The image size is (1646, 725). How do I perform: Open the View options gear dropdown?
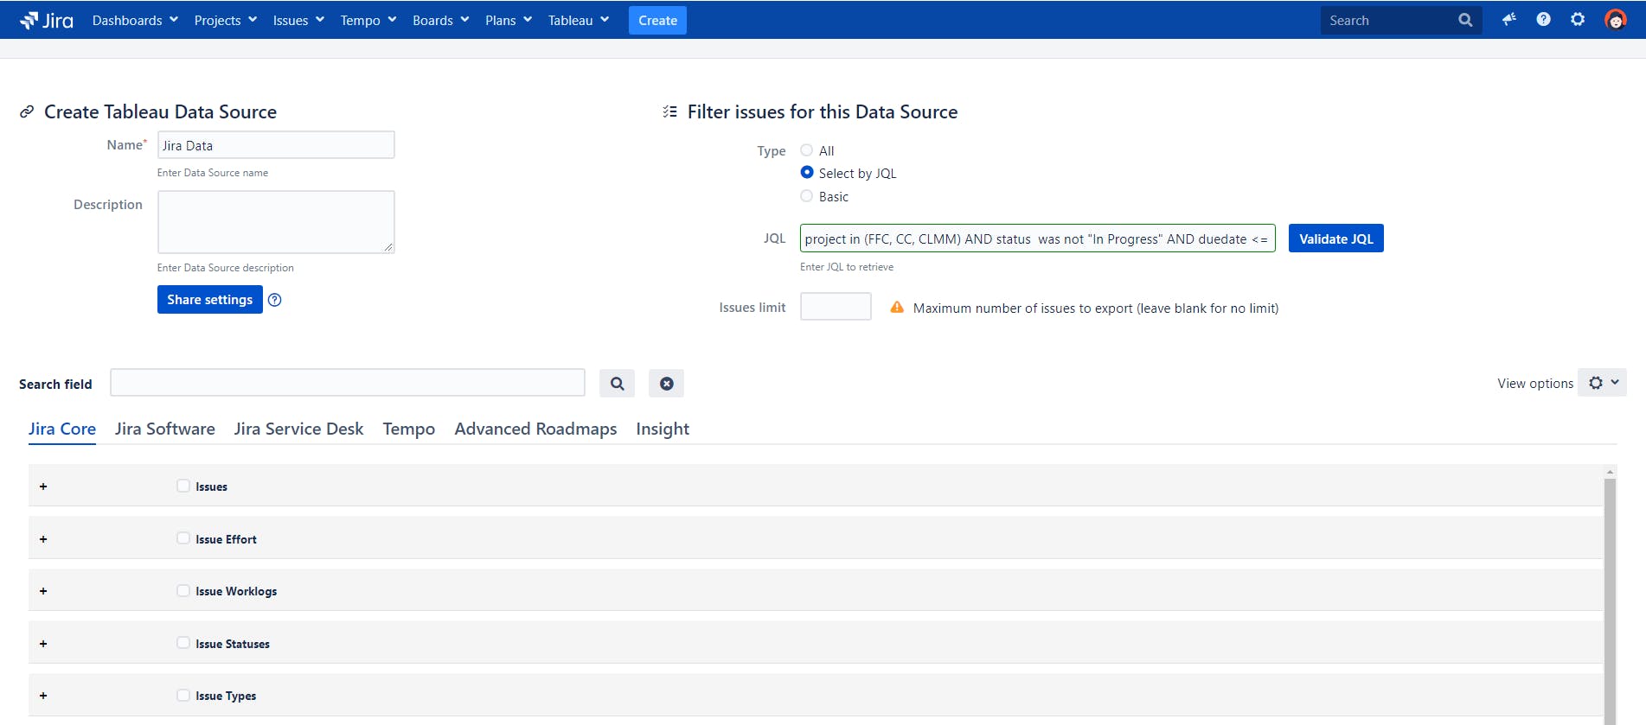pyautogui.click(x=1603, y=383)
